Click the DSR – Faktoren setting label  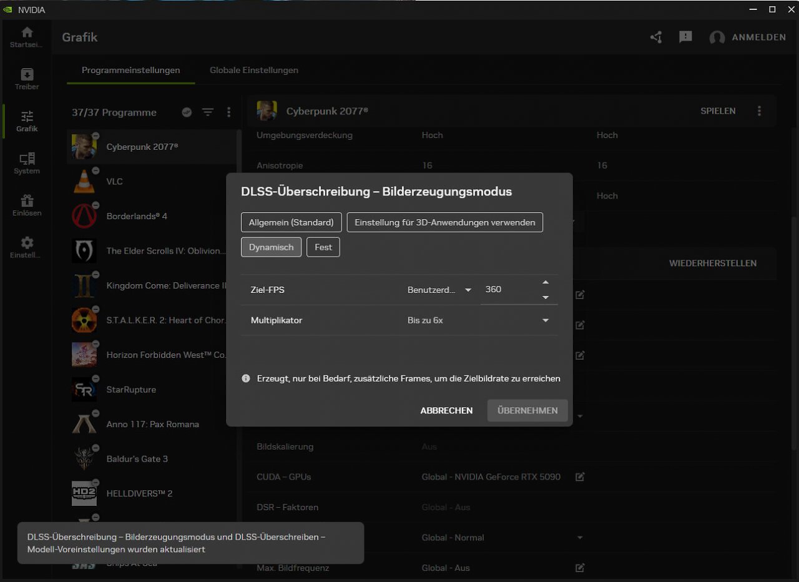tap(288, 507)
